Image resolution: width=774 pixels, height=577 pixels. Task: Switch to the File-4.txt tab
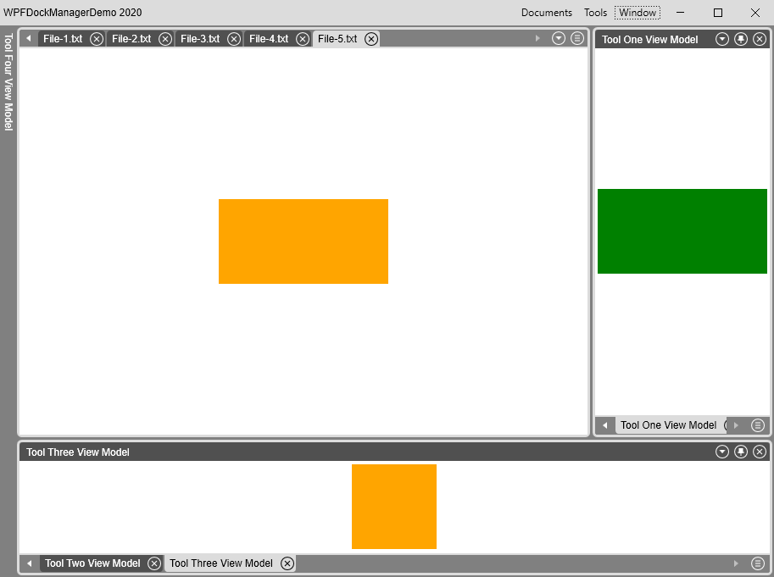click(269, 39)
